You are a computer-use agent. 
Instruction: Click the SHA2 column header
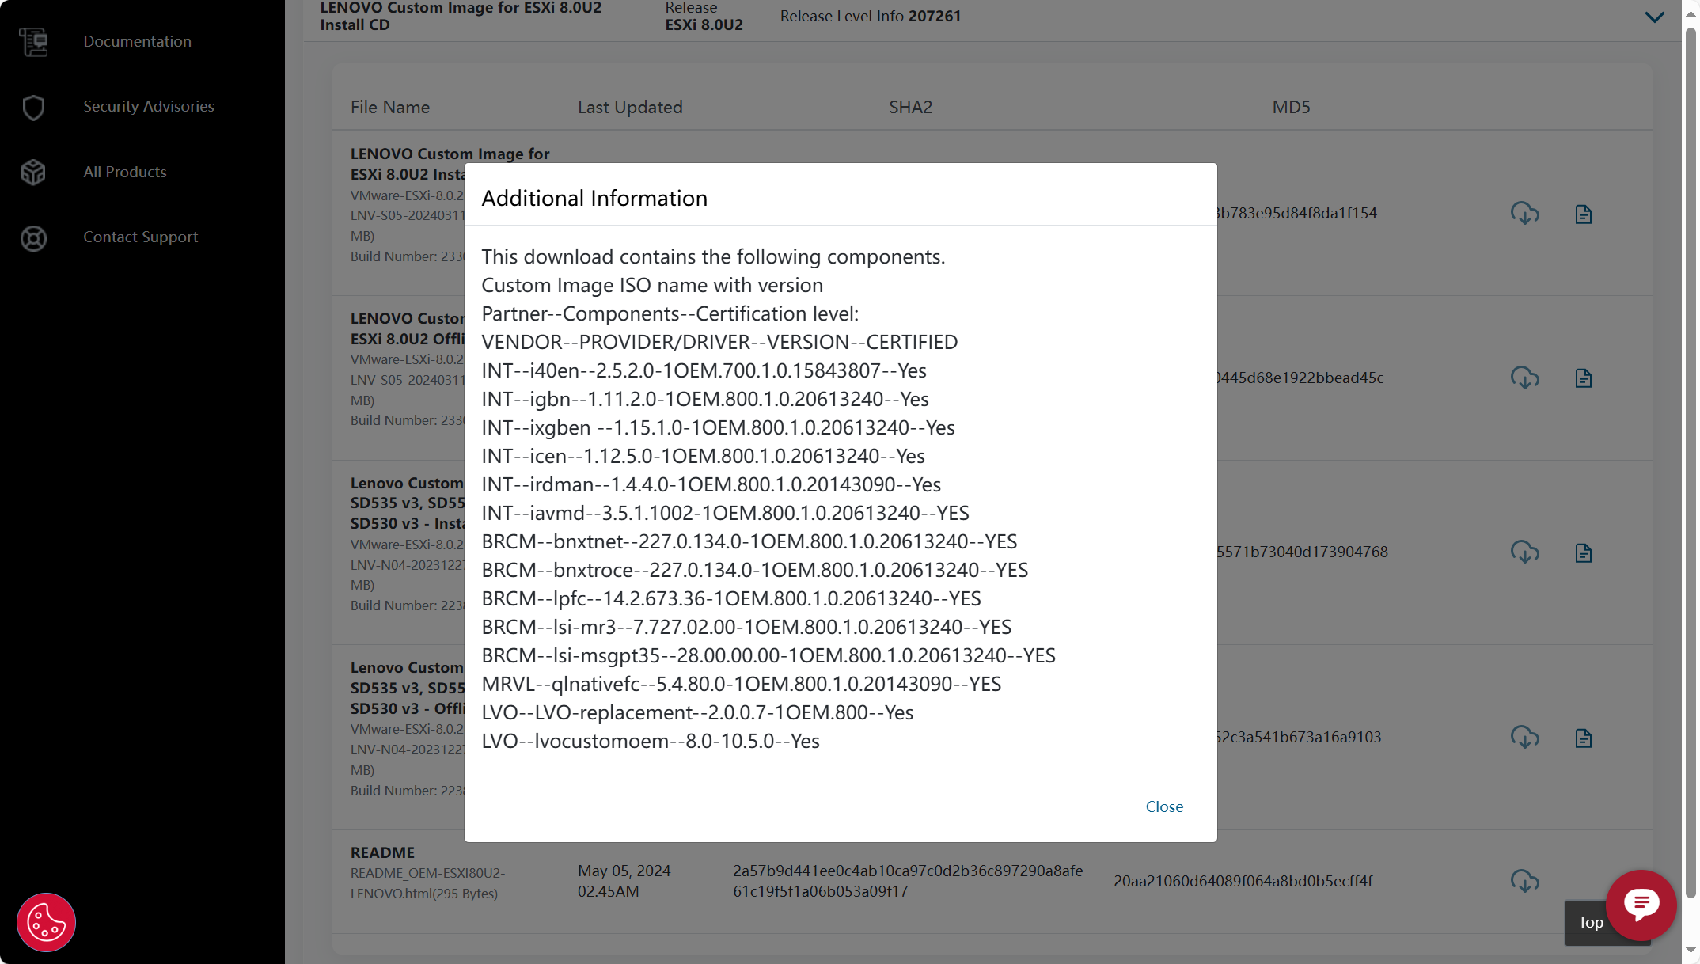[910, 107]
